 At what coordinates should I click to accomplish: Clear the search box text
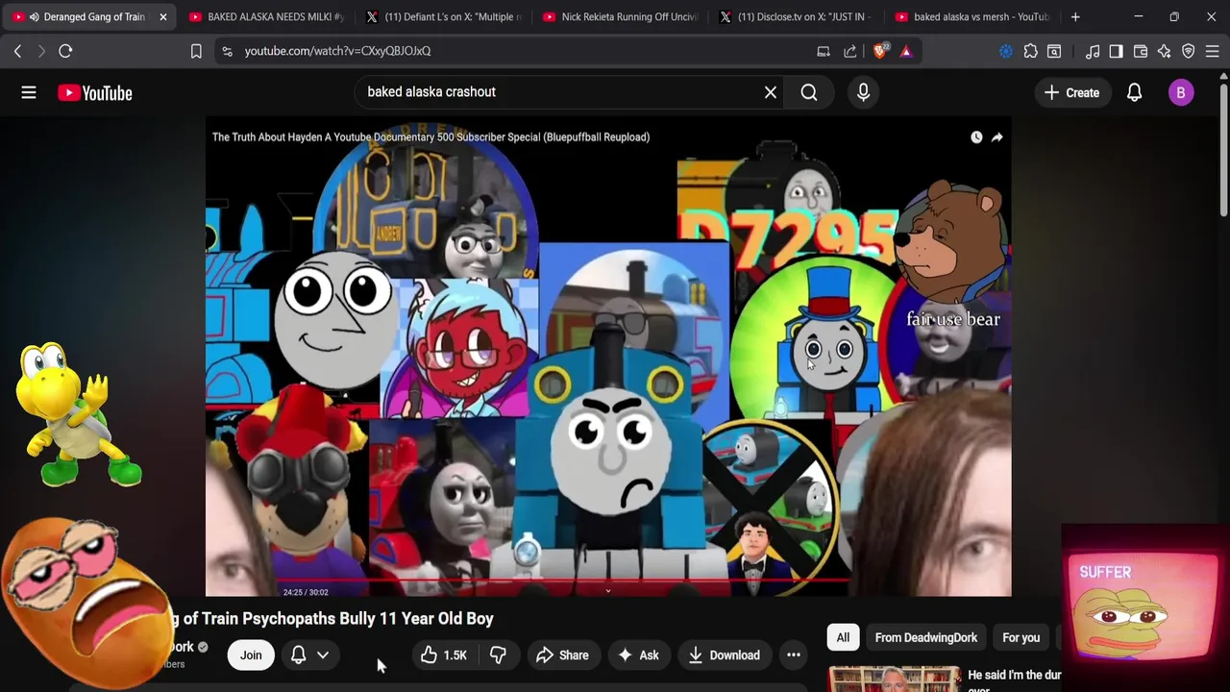[770, 92]
